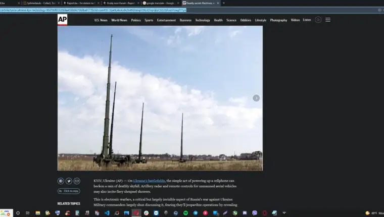Follow the Ukraine's battlefields link

coord(149,181)
